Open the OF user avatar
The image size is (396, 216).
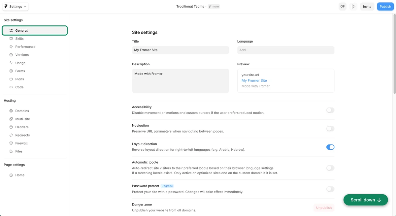click(x=343, y=7)
